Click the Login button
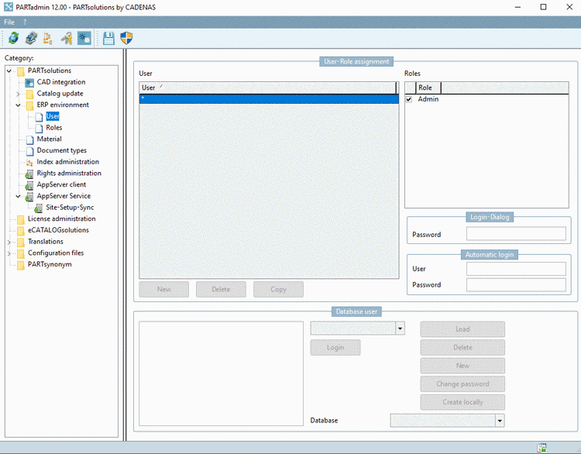The height and width of the screenshot is (454, 581). (335, 348)
